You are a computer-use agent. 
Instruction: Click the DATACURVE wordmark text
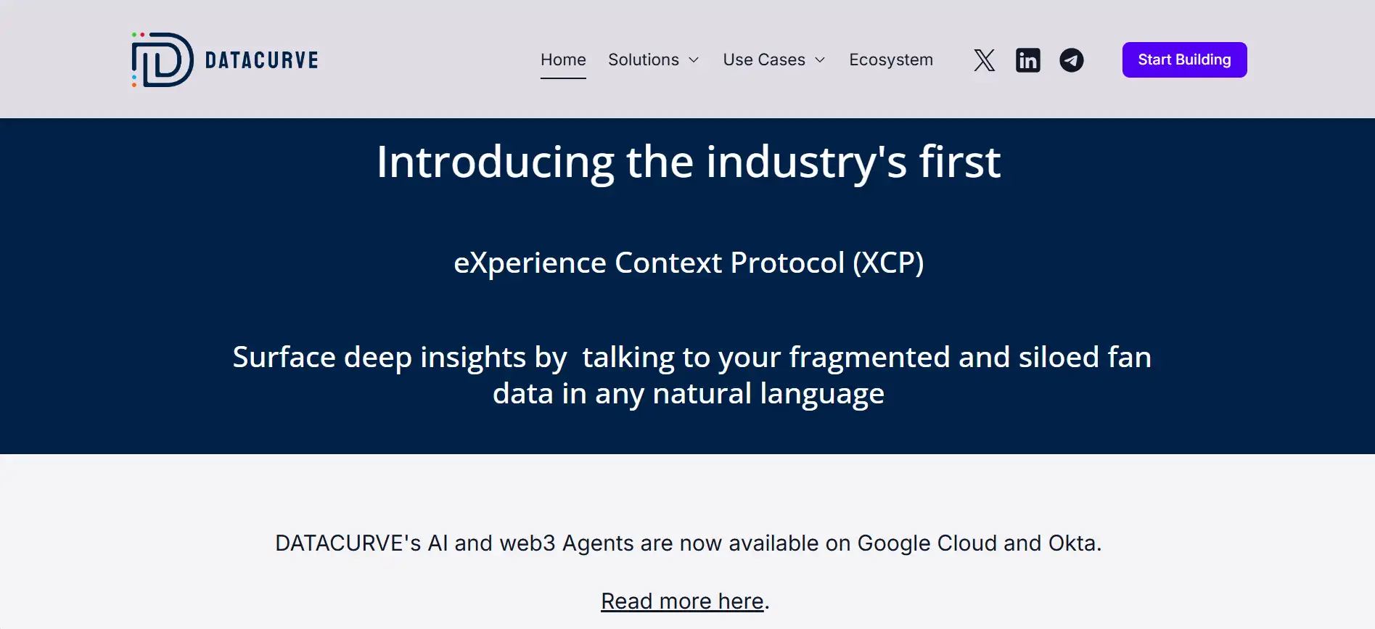click(261, 60)
